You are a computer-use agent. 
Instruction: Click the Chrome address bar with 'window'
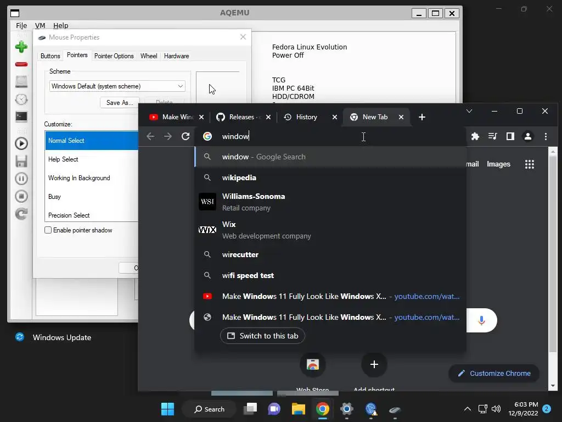[330, 136]
